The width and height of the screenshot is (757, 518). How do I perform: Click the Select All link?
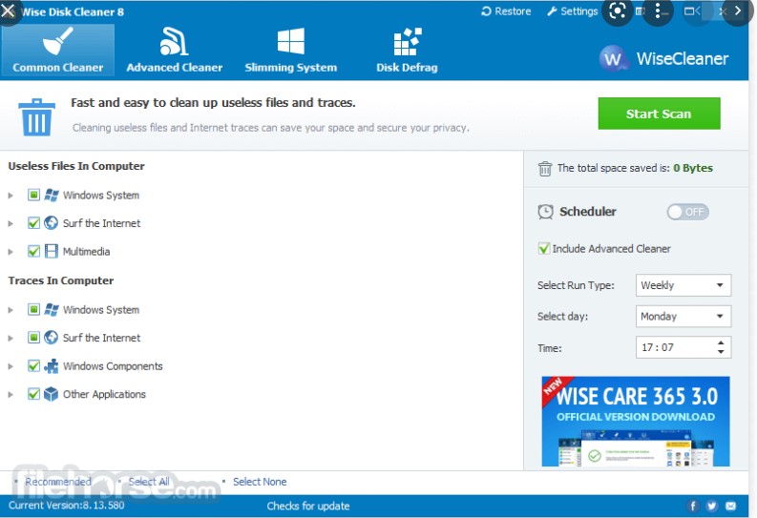click(149, 482)
